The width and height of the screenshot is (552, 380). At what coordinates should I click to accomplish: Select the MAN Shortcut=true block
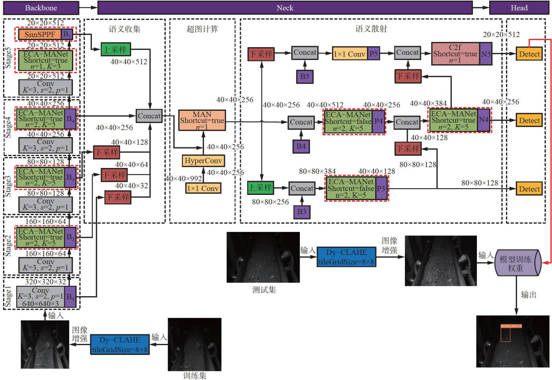(202, 120)
